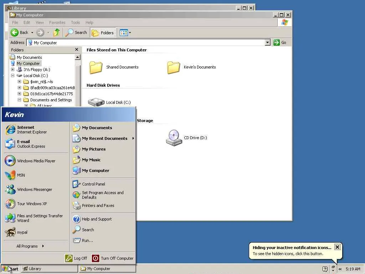Click the Forward toolbar button
This screenshot has height=274, width=365.
(x=40, y=32)
